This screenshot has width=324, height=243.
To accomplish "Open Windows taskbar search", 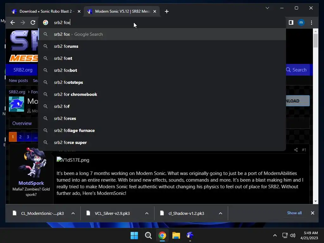I will [x=148, y=235].
